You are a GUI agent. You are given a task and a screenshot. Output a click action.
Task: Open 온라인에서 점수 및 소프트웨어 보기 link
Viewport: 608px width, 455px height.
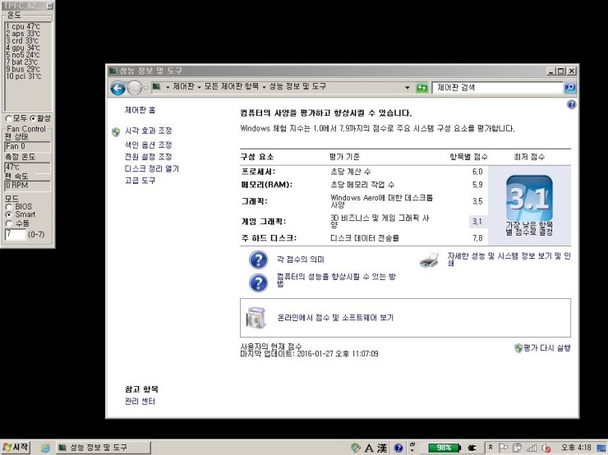335,317
